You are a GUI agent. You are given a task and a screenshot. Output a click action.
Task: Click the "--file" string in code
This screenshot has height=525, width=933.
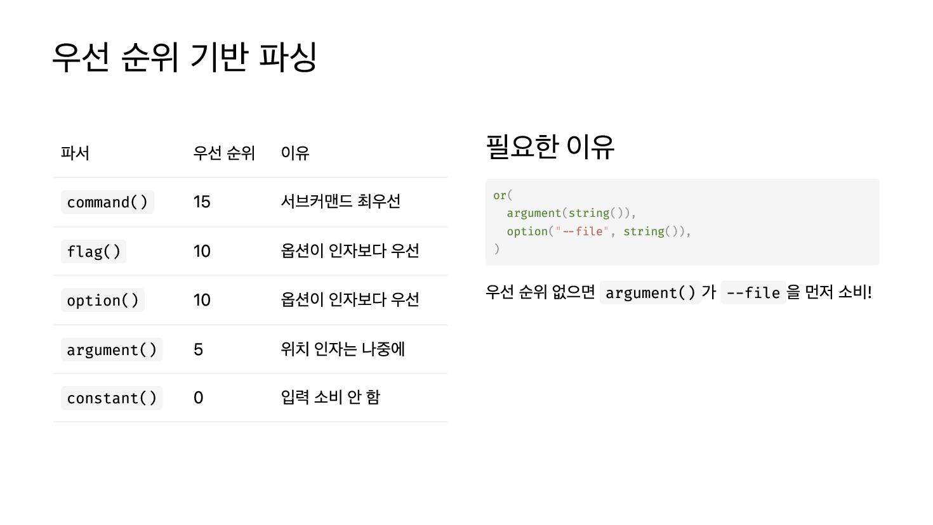coord(581,231)
